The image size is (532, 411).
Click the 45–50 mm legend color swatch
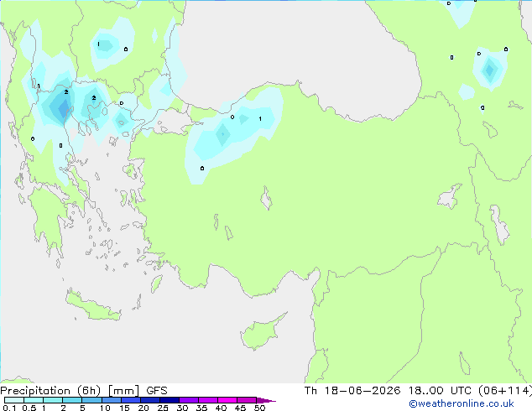tap(247, 400)
